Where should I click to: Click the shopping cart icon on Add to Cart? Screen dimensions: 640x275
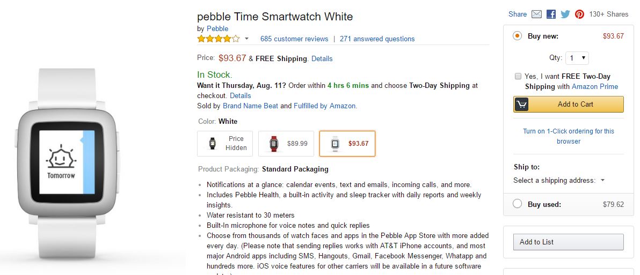(521, 105)
